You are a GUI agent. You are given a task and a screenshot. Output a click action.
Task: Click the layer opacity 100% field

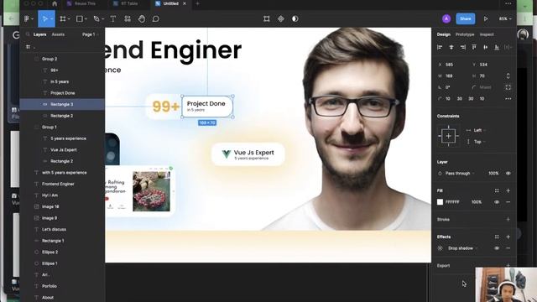[x=493, y=174]
